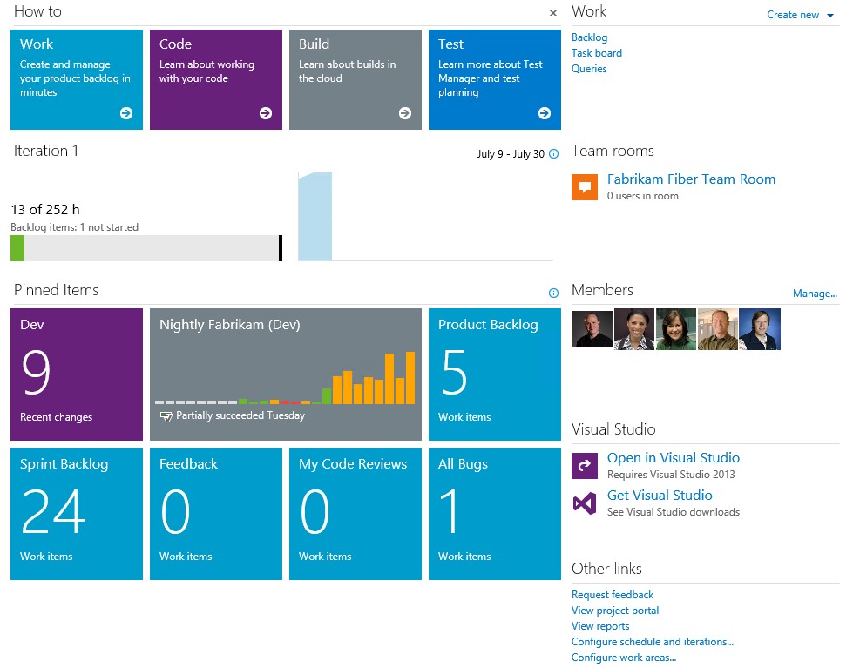Click the Pinned Items info icon
This screenshot has height=668, width=853.
(x=553, y=294)
